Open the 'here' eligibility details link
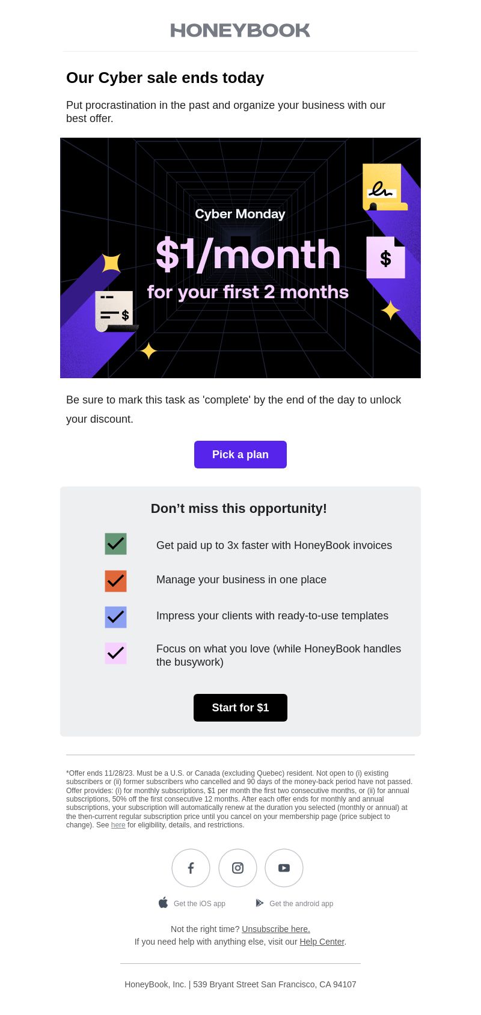The height and width of the screenshot is (1015, 481). click(118, 825)
